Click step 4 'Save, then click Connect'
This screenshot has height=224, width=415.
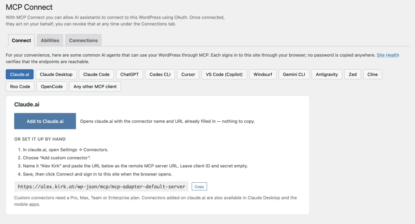click(x=97, y=174)
